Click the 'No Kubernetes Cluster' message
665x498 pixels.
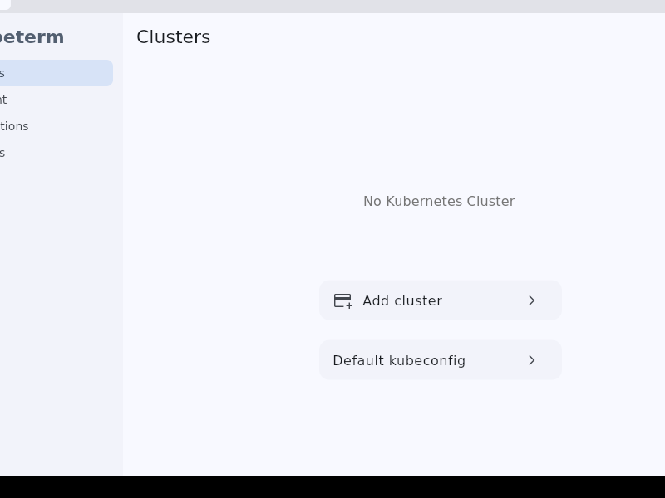pos(439,201)
